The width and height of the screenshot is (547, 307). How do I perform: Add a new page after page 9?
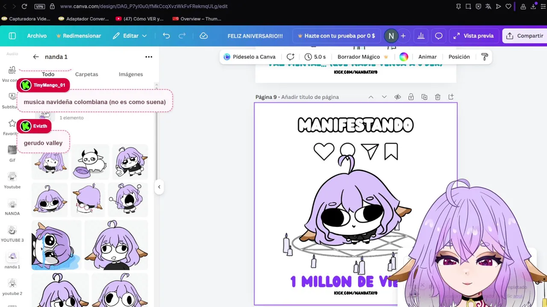point(451,97)
